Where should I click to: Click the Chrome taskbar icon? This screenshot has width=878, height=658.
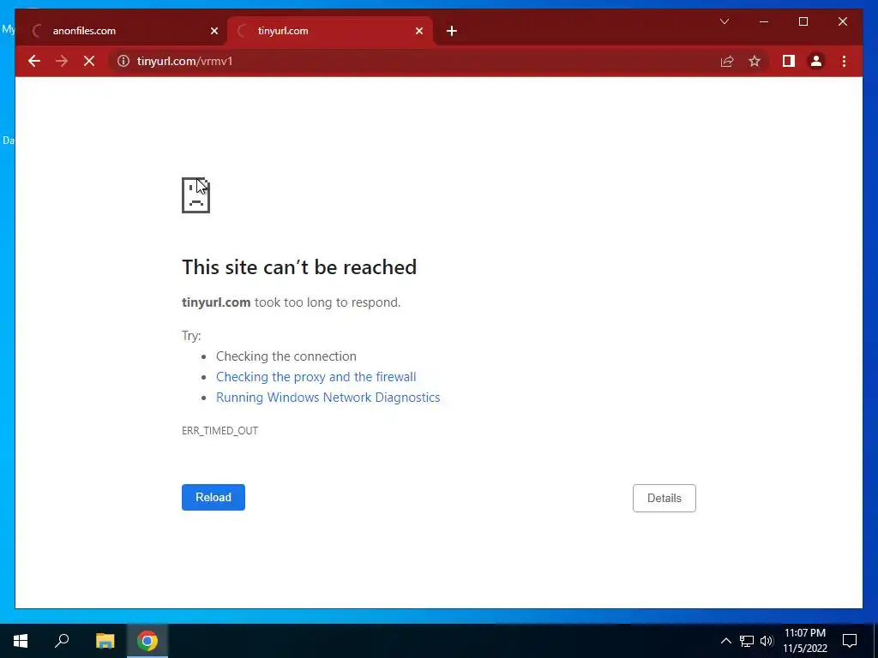147,641
